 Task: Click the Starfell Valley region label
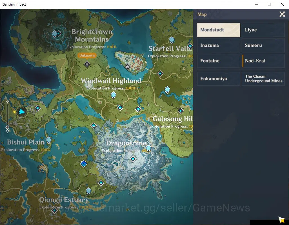click(x=171, y=48)
